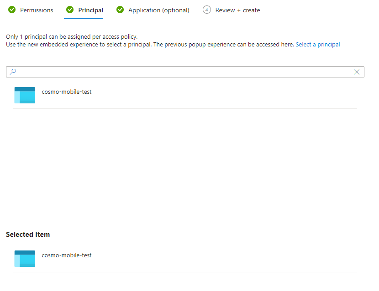This screenshot has width=379, height=291.
Task: Open the Permissions tab
Action: click(37, 10)
